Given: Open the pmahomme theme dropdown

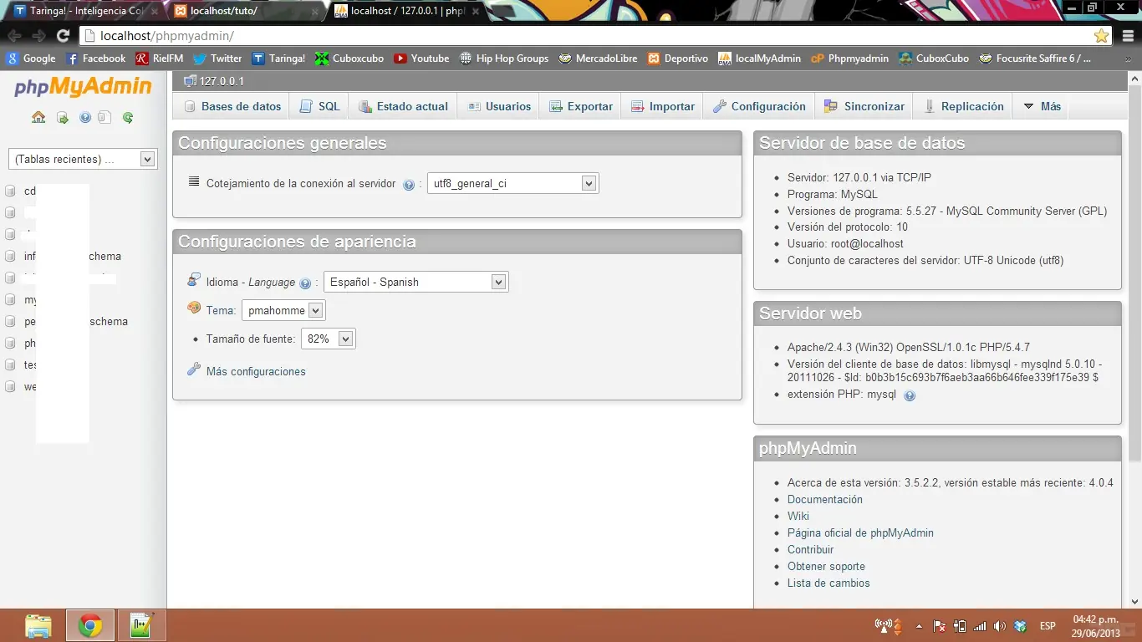Looking at the screenshot, I should click(x=283, y=311).
